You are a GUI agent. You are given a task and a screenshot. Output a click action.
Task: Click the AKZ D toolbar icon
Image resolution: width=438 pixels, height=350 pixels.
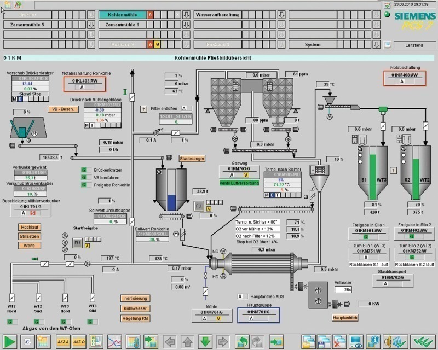pyautogui.click(x=79, y=342)
